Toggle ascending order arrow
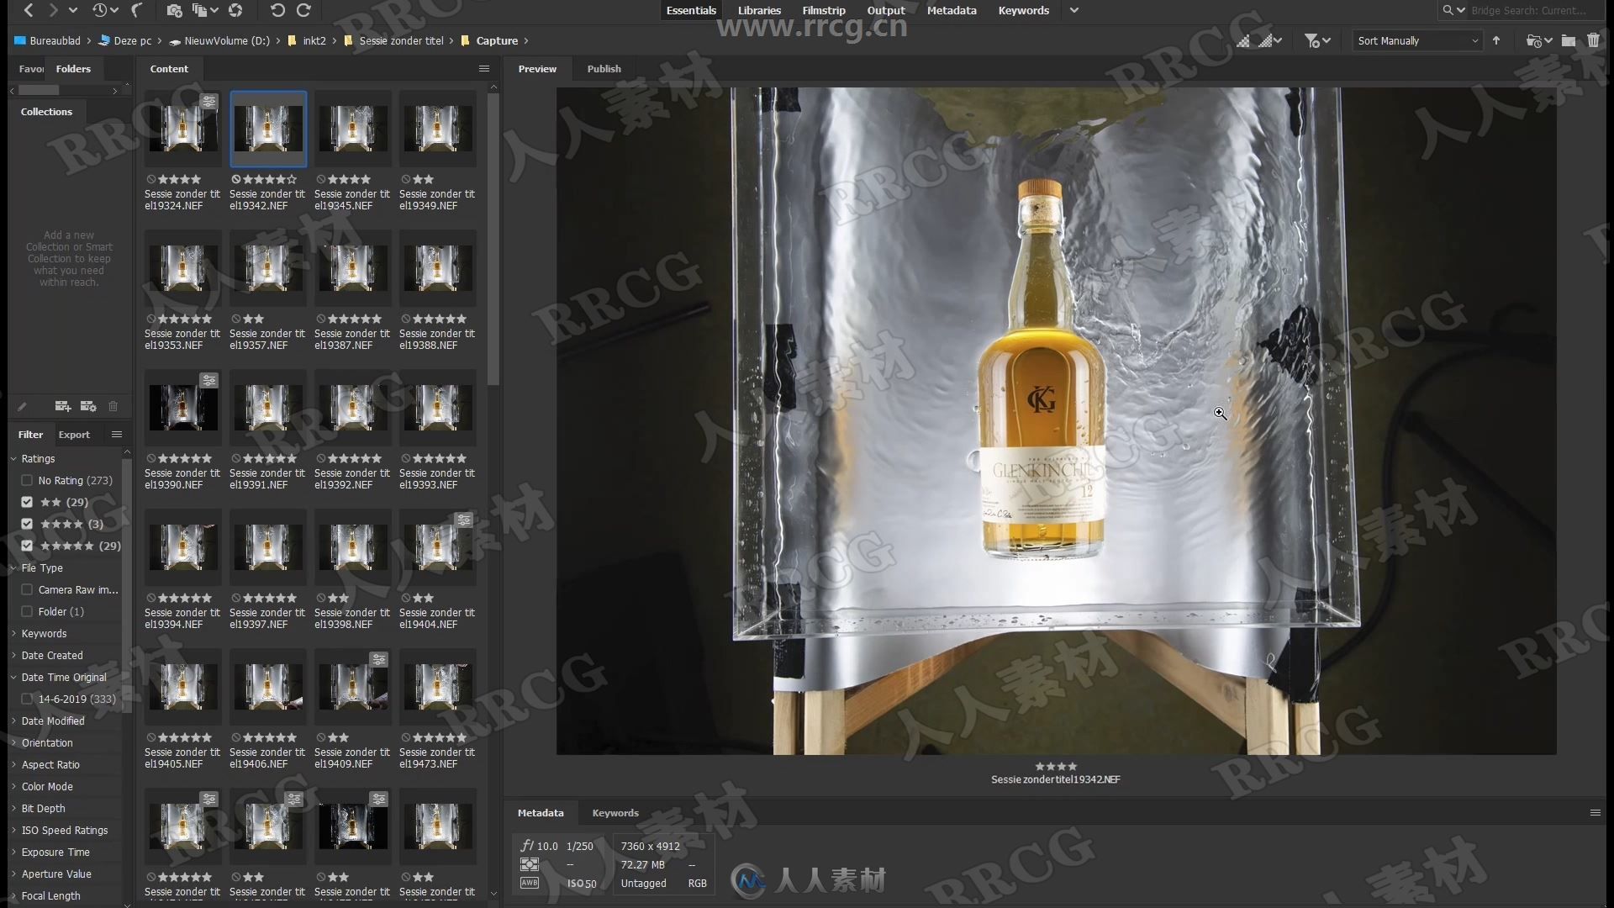 coord(1496,40)
